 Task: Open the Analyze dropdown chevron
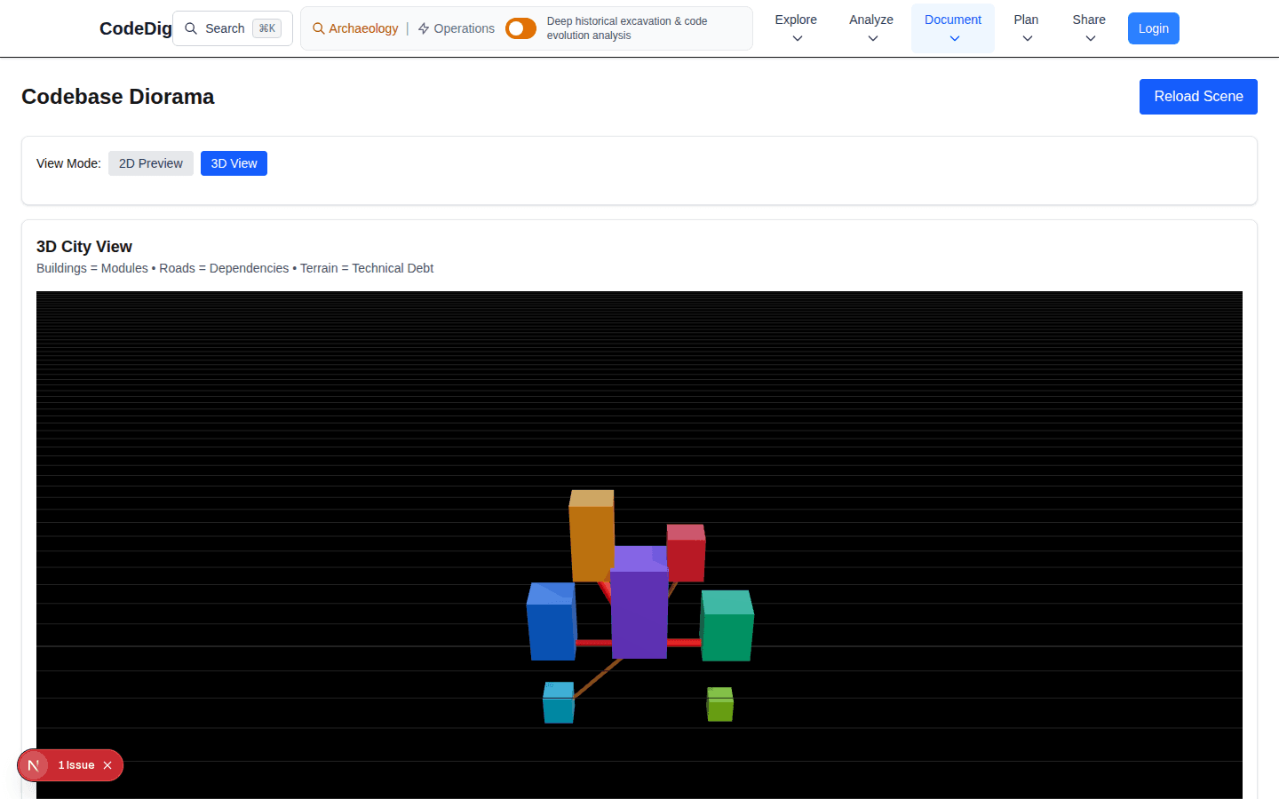click(x=871, y=36)
